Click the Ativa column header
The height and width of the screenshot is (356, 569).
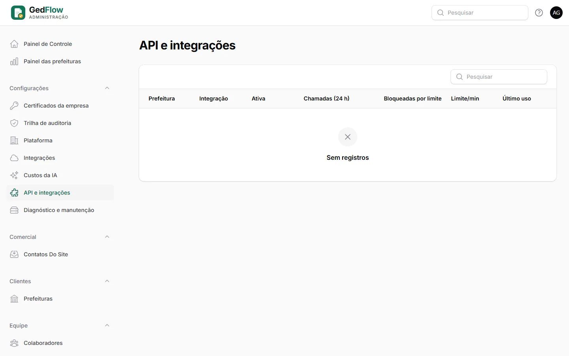click(258, 98)
